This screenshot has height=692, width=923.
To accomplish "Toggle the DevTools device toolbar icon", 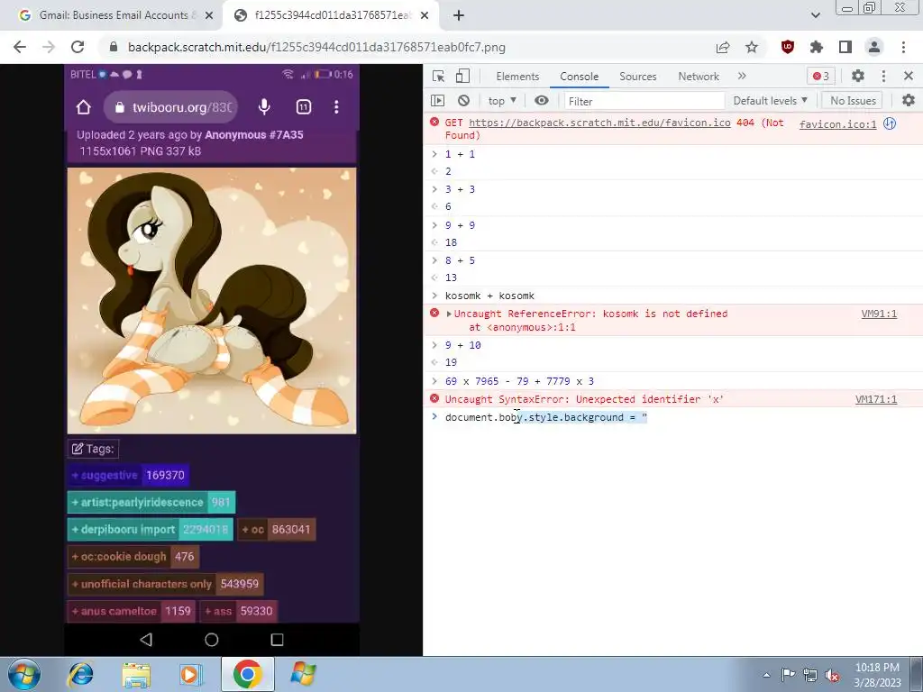I will tap(462, 76).
